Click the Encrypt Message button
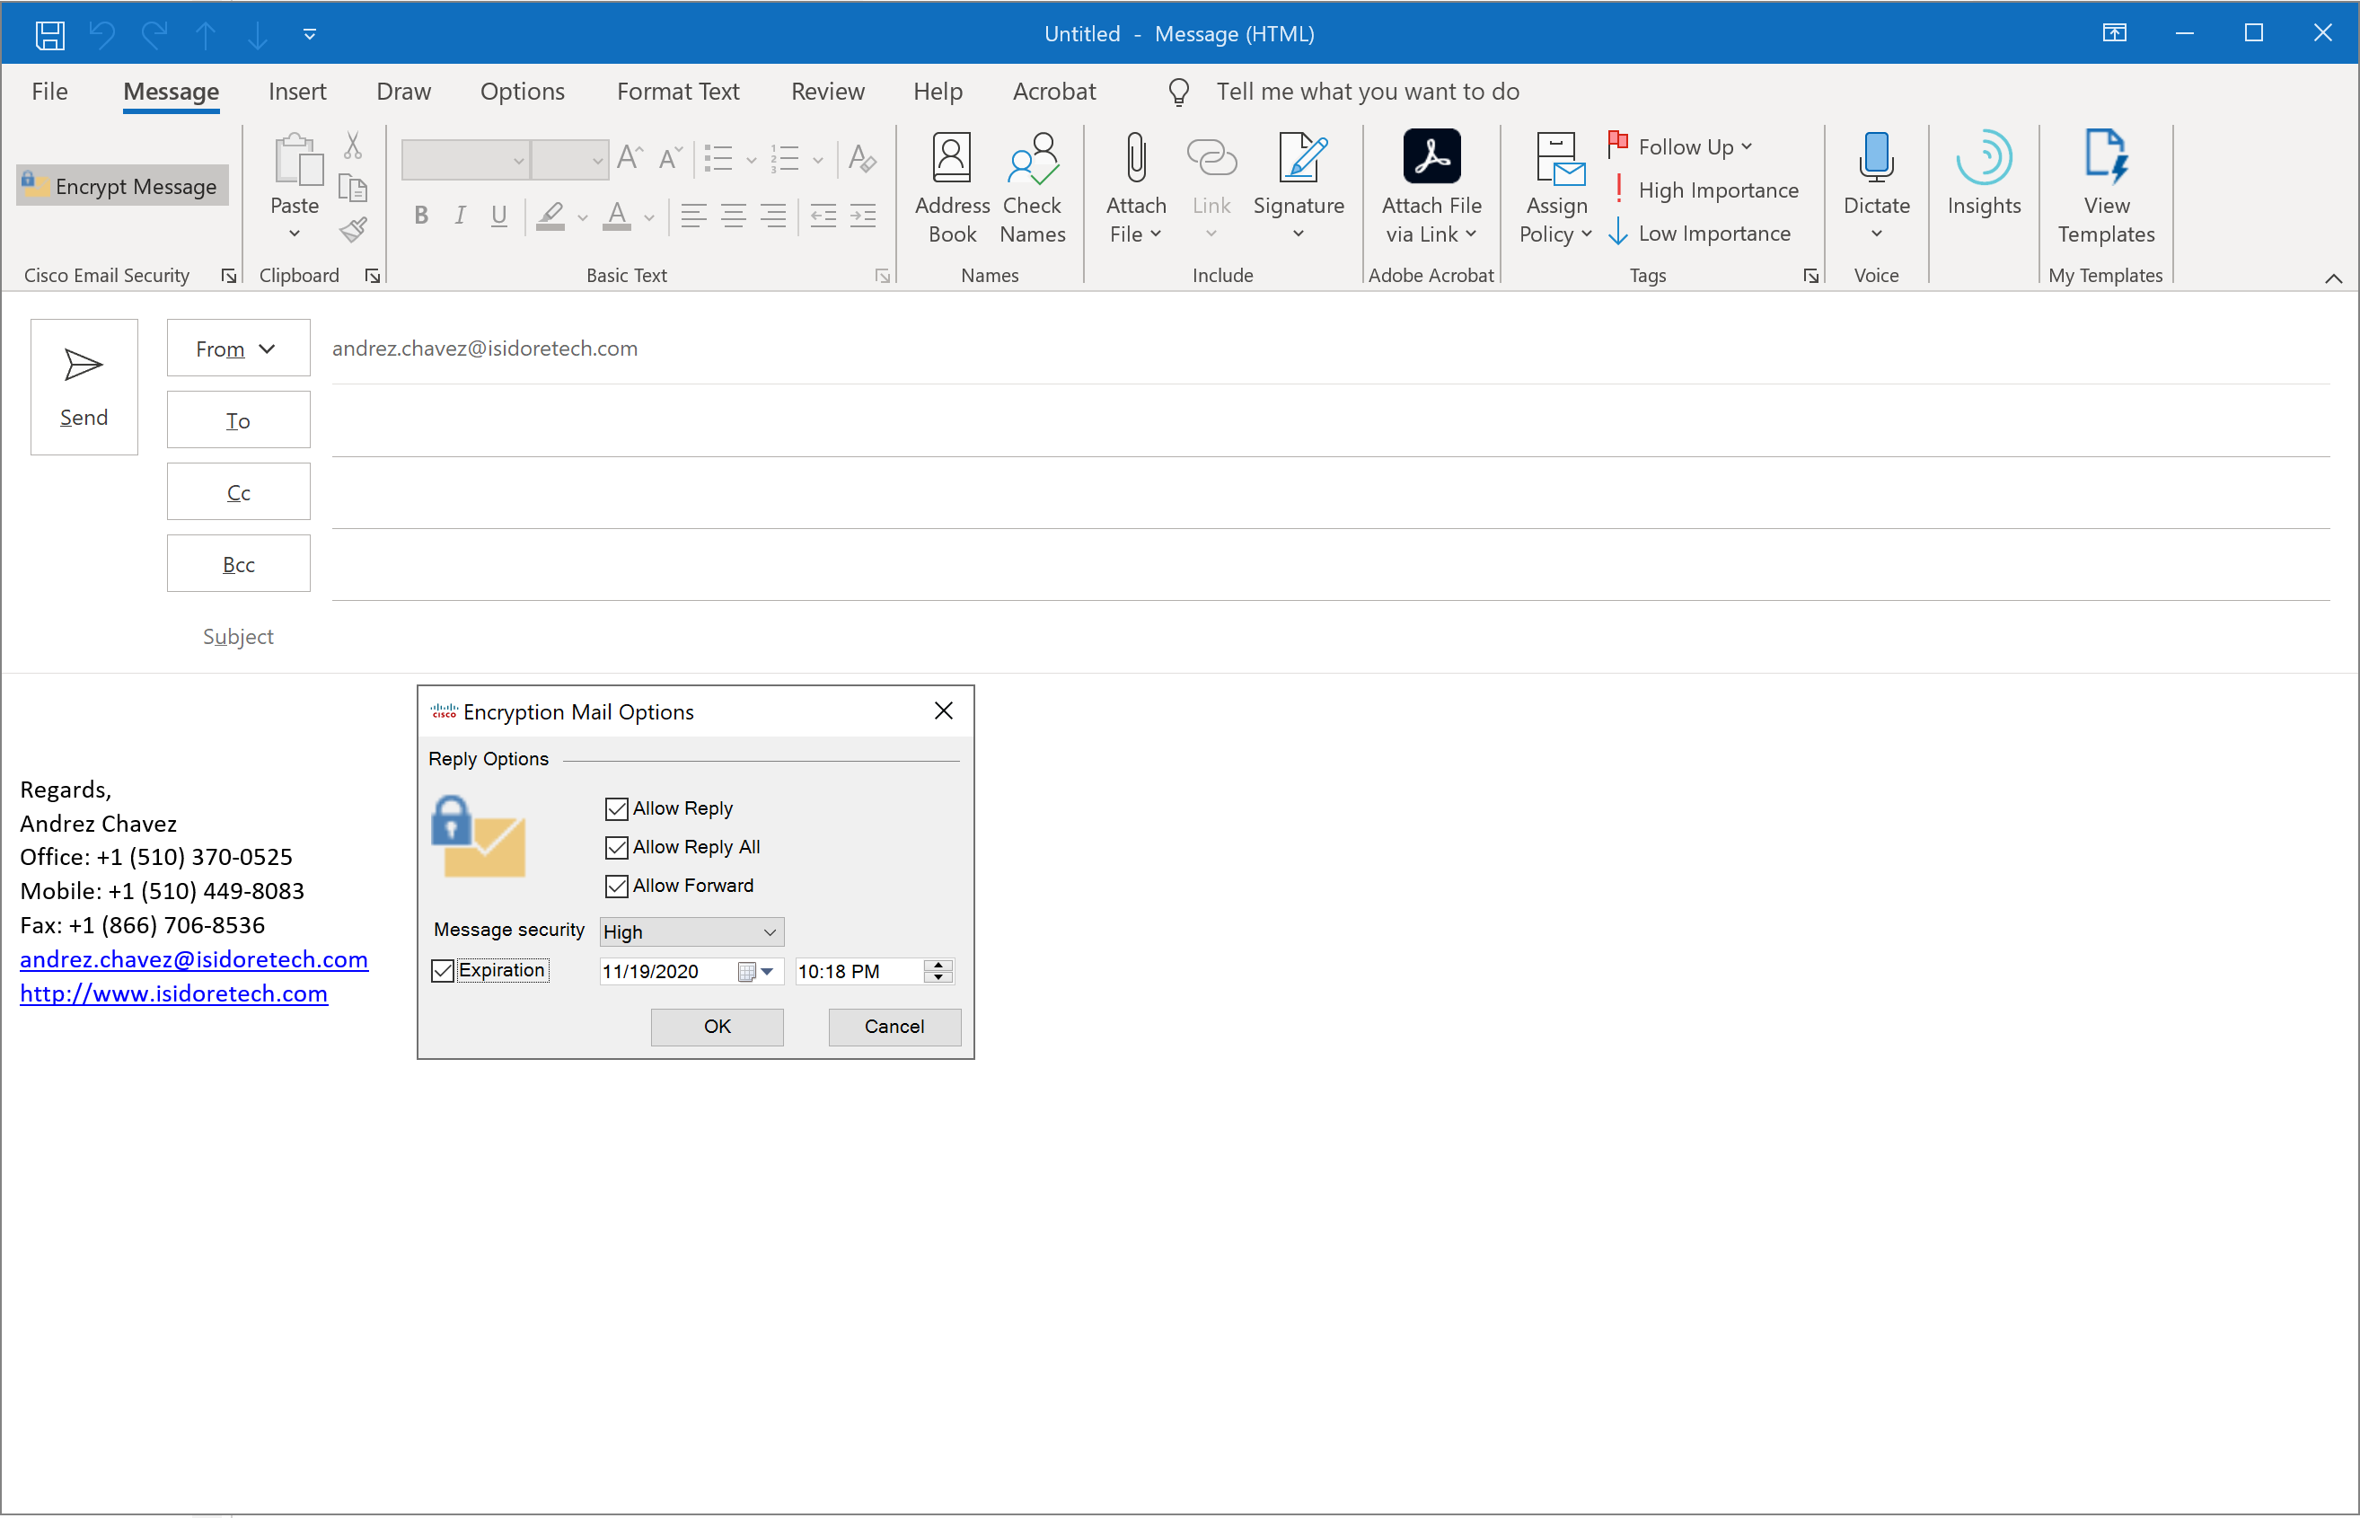The height and width of the screenshot is (1518, 2360). [x=122, y=186]
